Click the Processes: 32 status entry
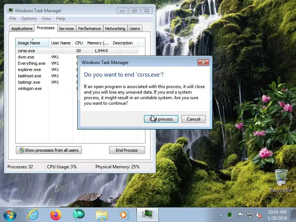This screenshot has height=222, width=296. click(x=20, y=167)
